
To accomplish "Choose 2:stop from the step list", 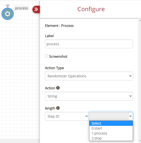I will click(111, 138).
